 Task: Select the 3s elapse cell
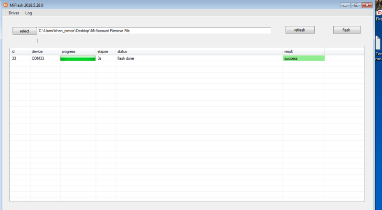coord(106,58)
